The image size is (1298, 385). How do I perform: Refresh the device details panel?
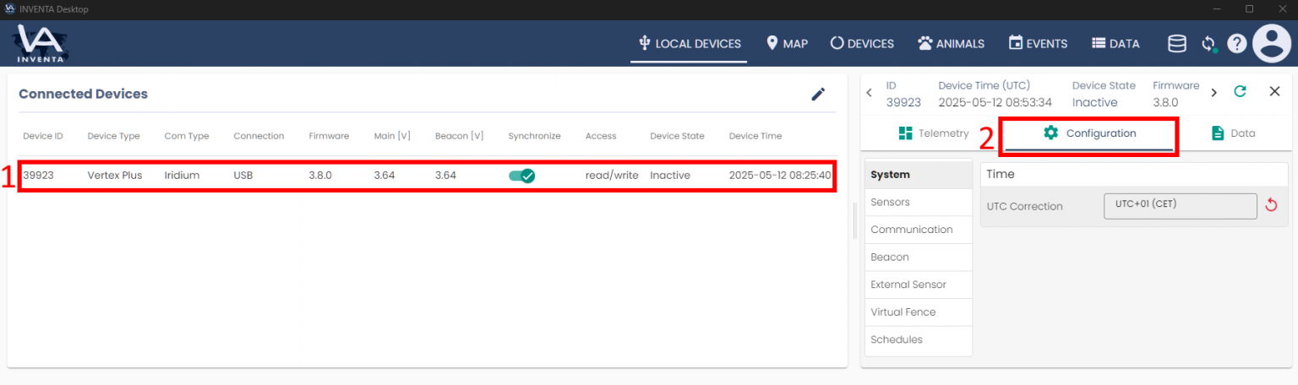click(1240, 92)
